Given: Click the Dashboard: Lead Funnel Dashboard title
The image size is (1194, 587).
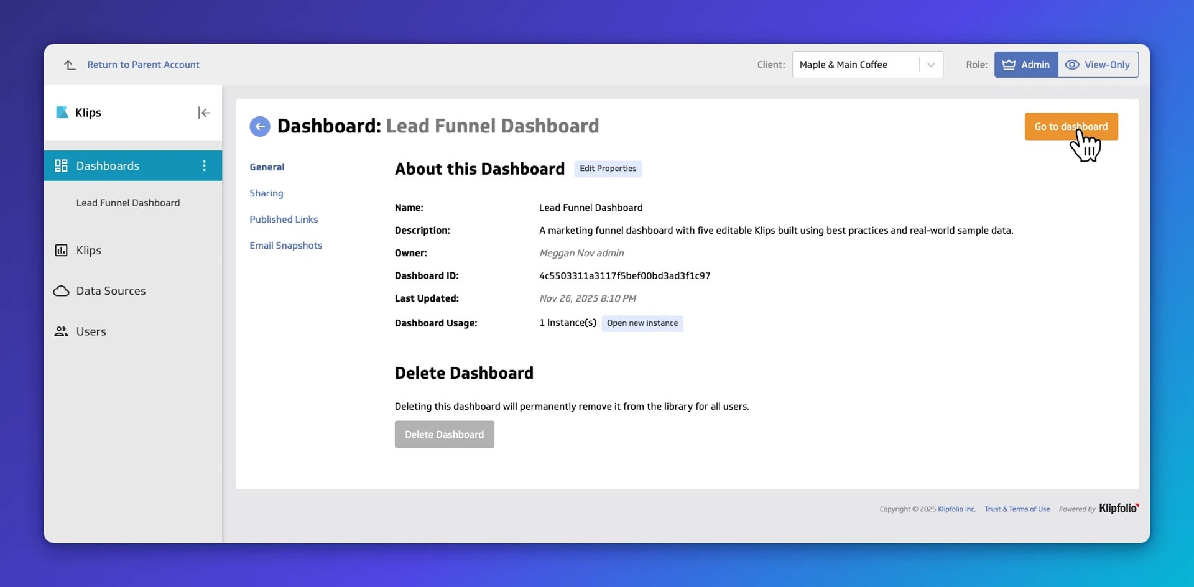Looking at the screenshot, I should click(x=438, y=126).
